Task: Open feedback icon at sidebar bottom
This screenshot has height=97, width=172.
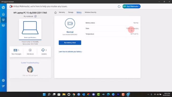Action: [3, 86]
